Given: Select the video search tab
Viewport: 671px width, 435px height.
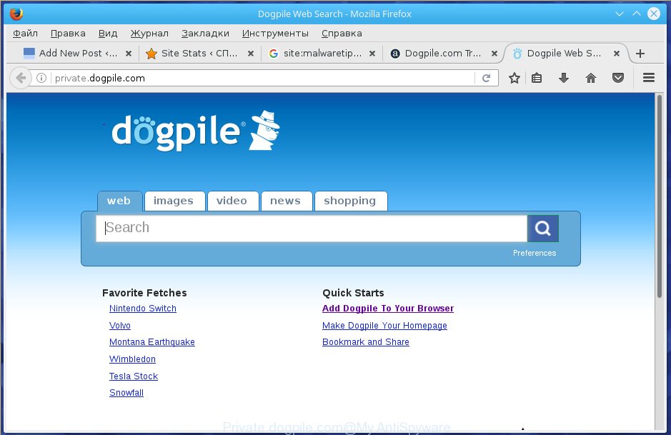Looking at the screenshot, I should click(x=232, y=201).
